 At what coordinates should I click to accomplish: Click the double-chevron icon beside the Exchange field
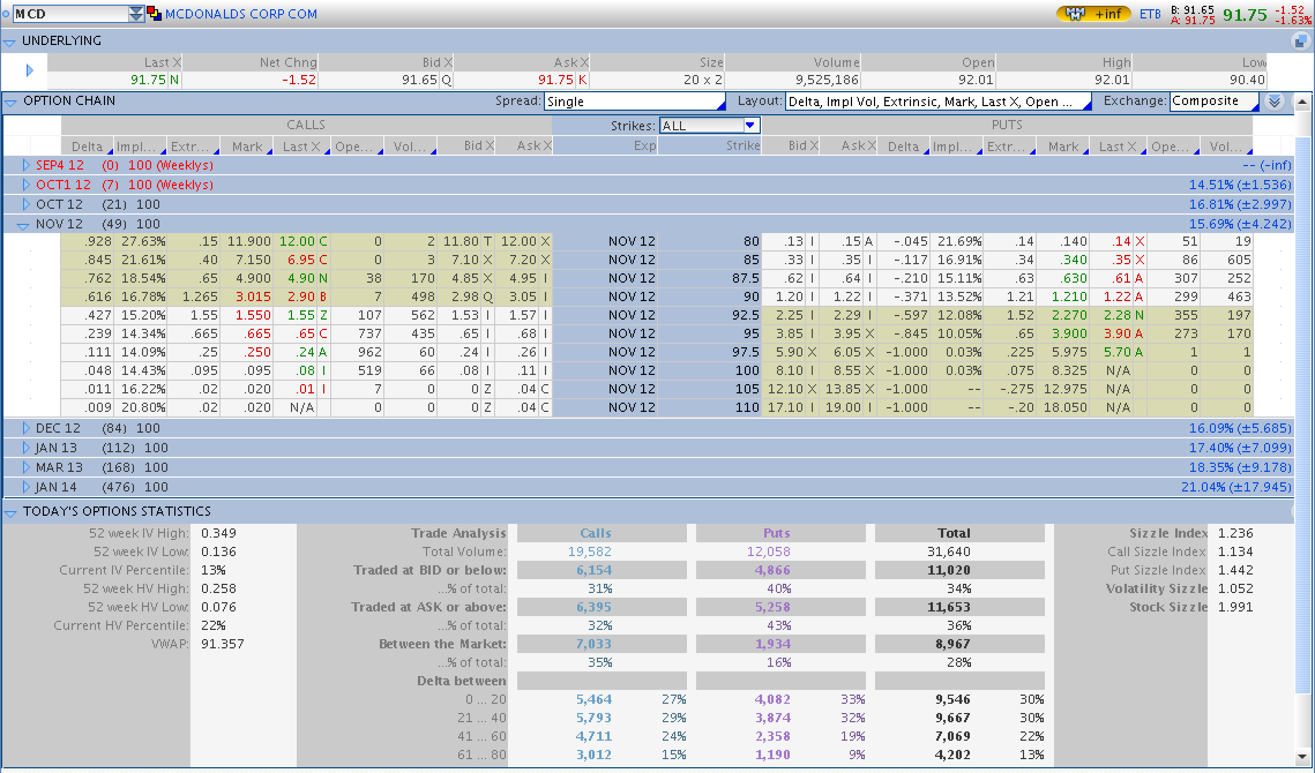[1275, 102]
